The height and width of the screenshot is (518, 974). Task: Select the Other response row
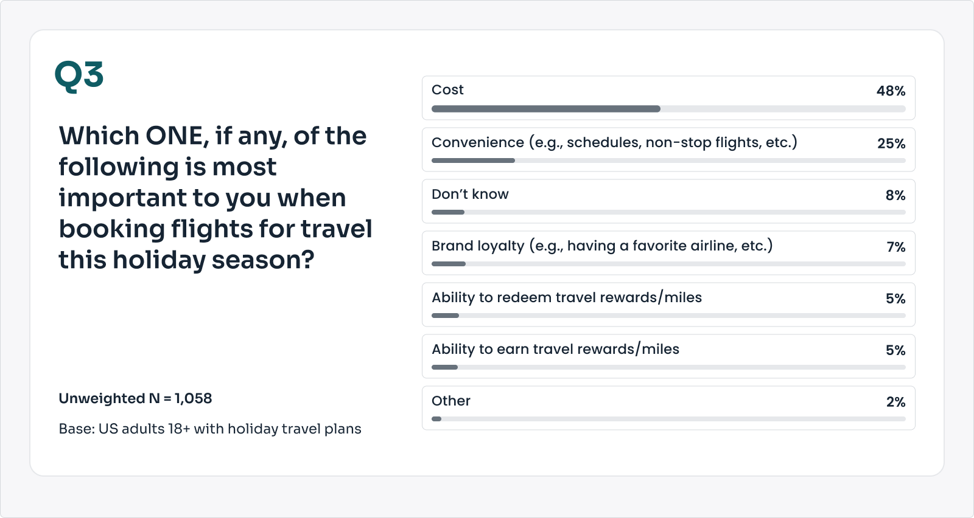pos(668,408)
